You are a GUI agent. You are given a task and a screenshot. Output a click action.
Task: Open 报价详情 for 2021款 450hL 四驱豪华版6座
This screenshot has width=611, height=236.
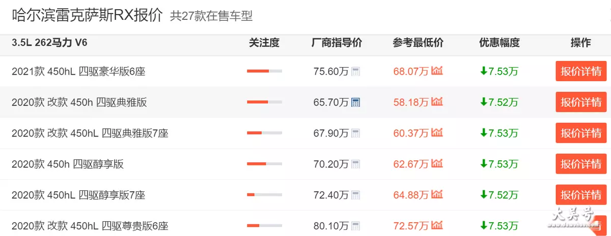pyautogui.click(x=581, y=71)
